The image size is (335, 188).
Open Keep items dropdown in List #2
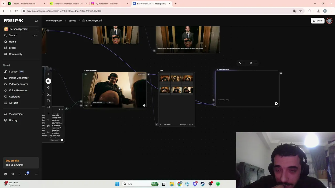pos(167,125)
